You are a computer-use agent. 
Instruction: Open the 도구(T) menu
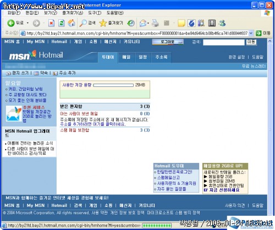point(95,13)
